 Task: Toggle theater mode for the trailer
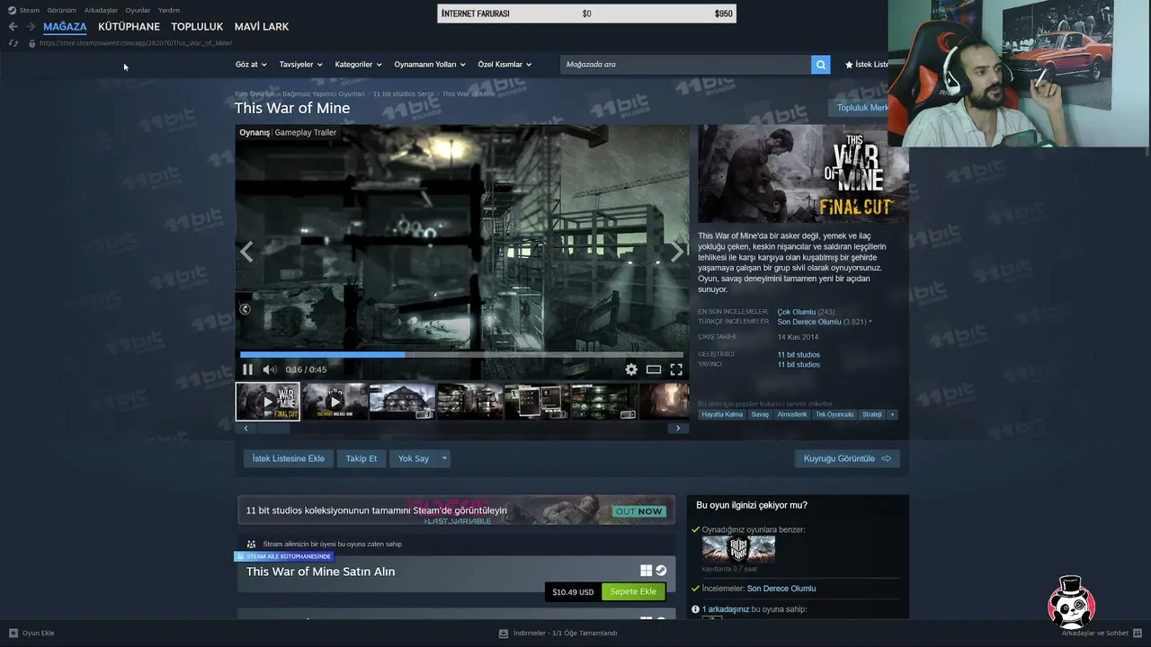(x=654, y=369)
